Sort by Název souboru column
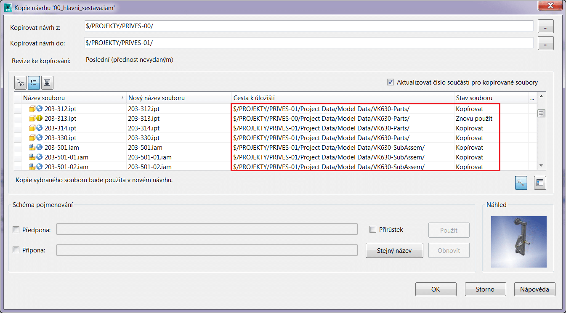The width and height of the screenshot is (566, 313). (x=74, y=98)
